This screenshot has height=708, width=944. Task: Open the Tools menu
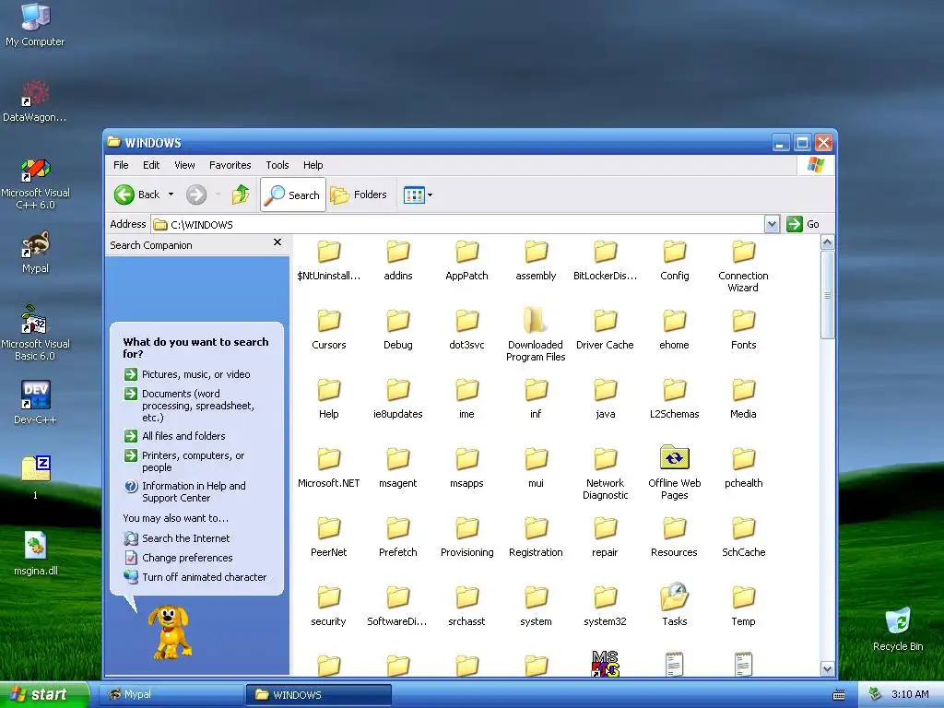[277, 165]
